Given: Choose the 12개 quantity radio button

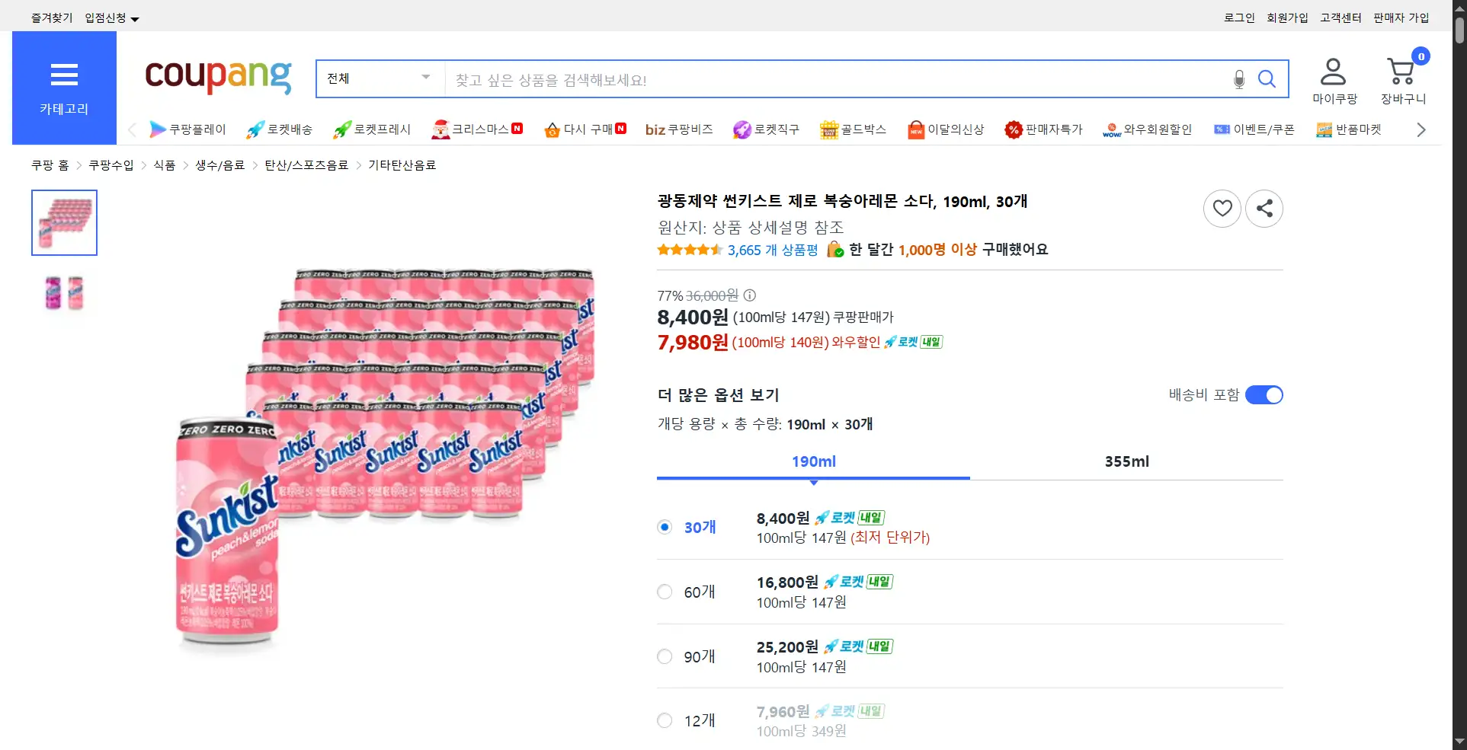Looking at the screenshot, I should 665,721.
